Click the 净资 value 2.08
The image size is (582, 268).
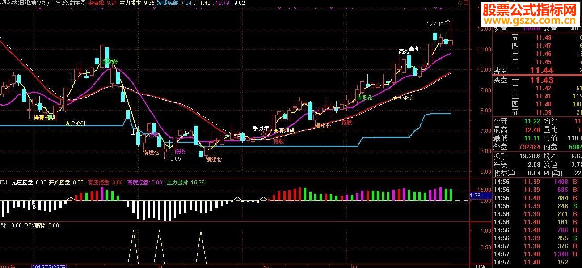click(x=535, y=165)
